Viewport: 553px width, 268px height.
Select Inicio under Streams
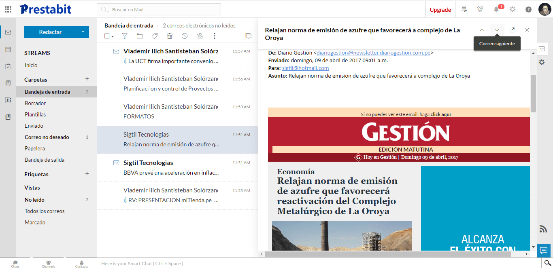click(31, 65)
